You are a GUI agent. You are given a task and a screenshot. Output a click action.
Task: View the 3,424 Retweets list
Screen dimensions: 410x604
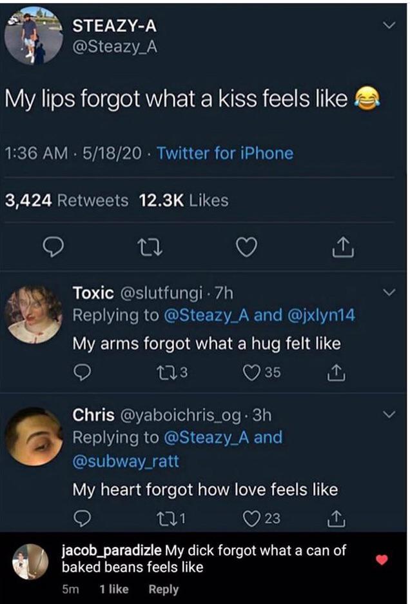click(67, 201)
